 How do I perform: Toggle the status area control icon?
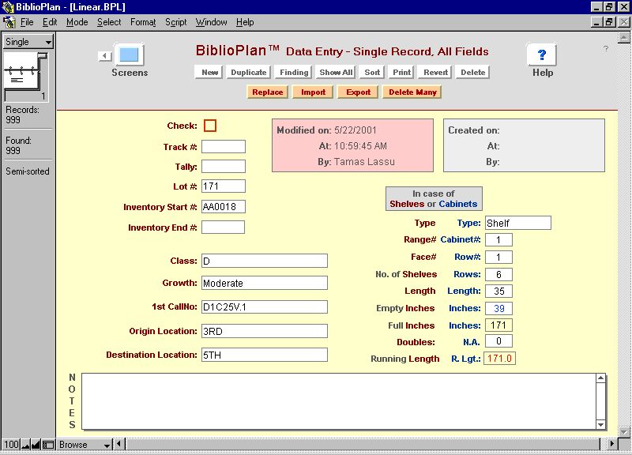(48, 445)
